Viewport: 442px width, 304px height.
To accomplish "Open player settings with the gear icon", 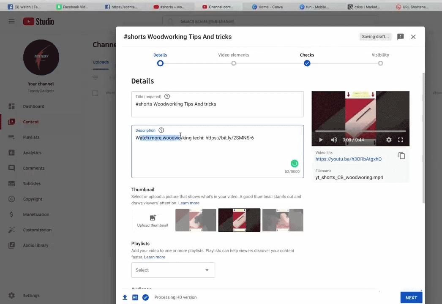I will click(x=389, y=140).
